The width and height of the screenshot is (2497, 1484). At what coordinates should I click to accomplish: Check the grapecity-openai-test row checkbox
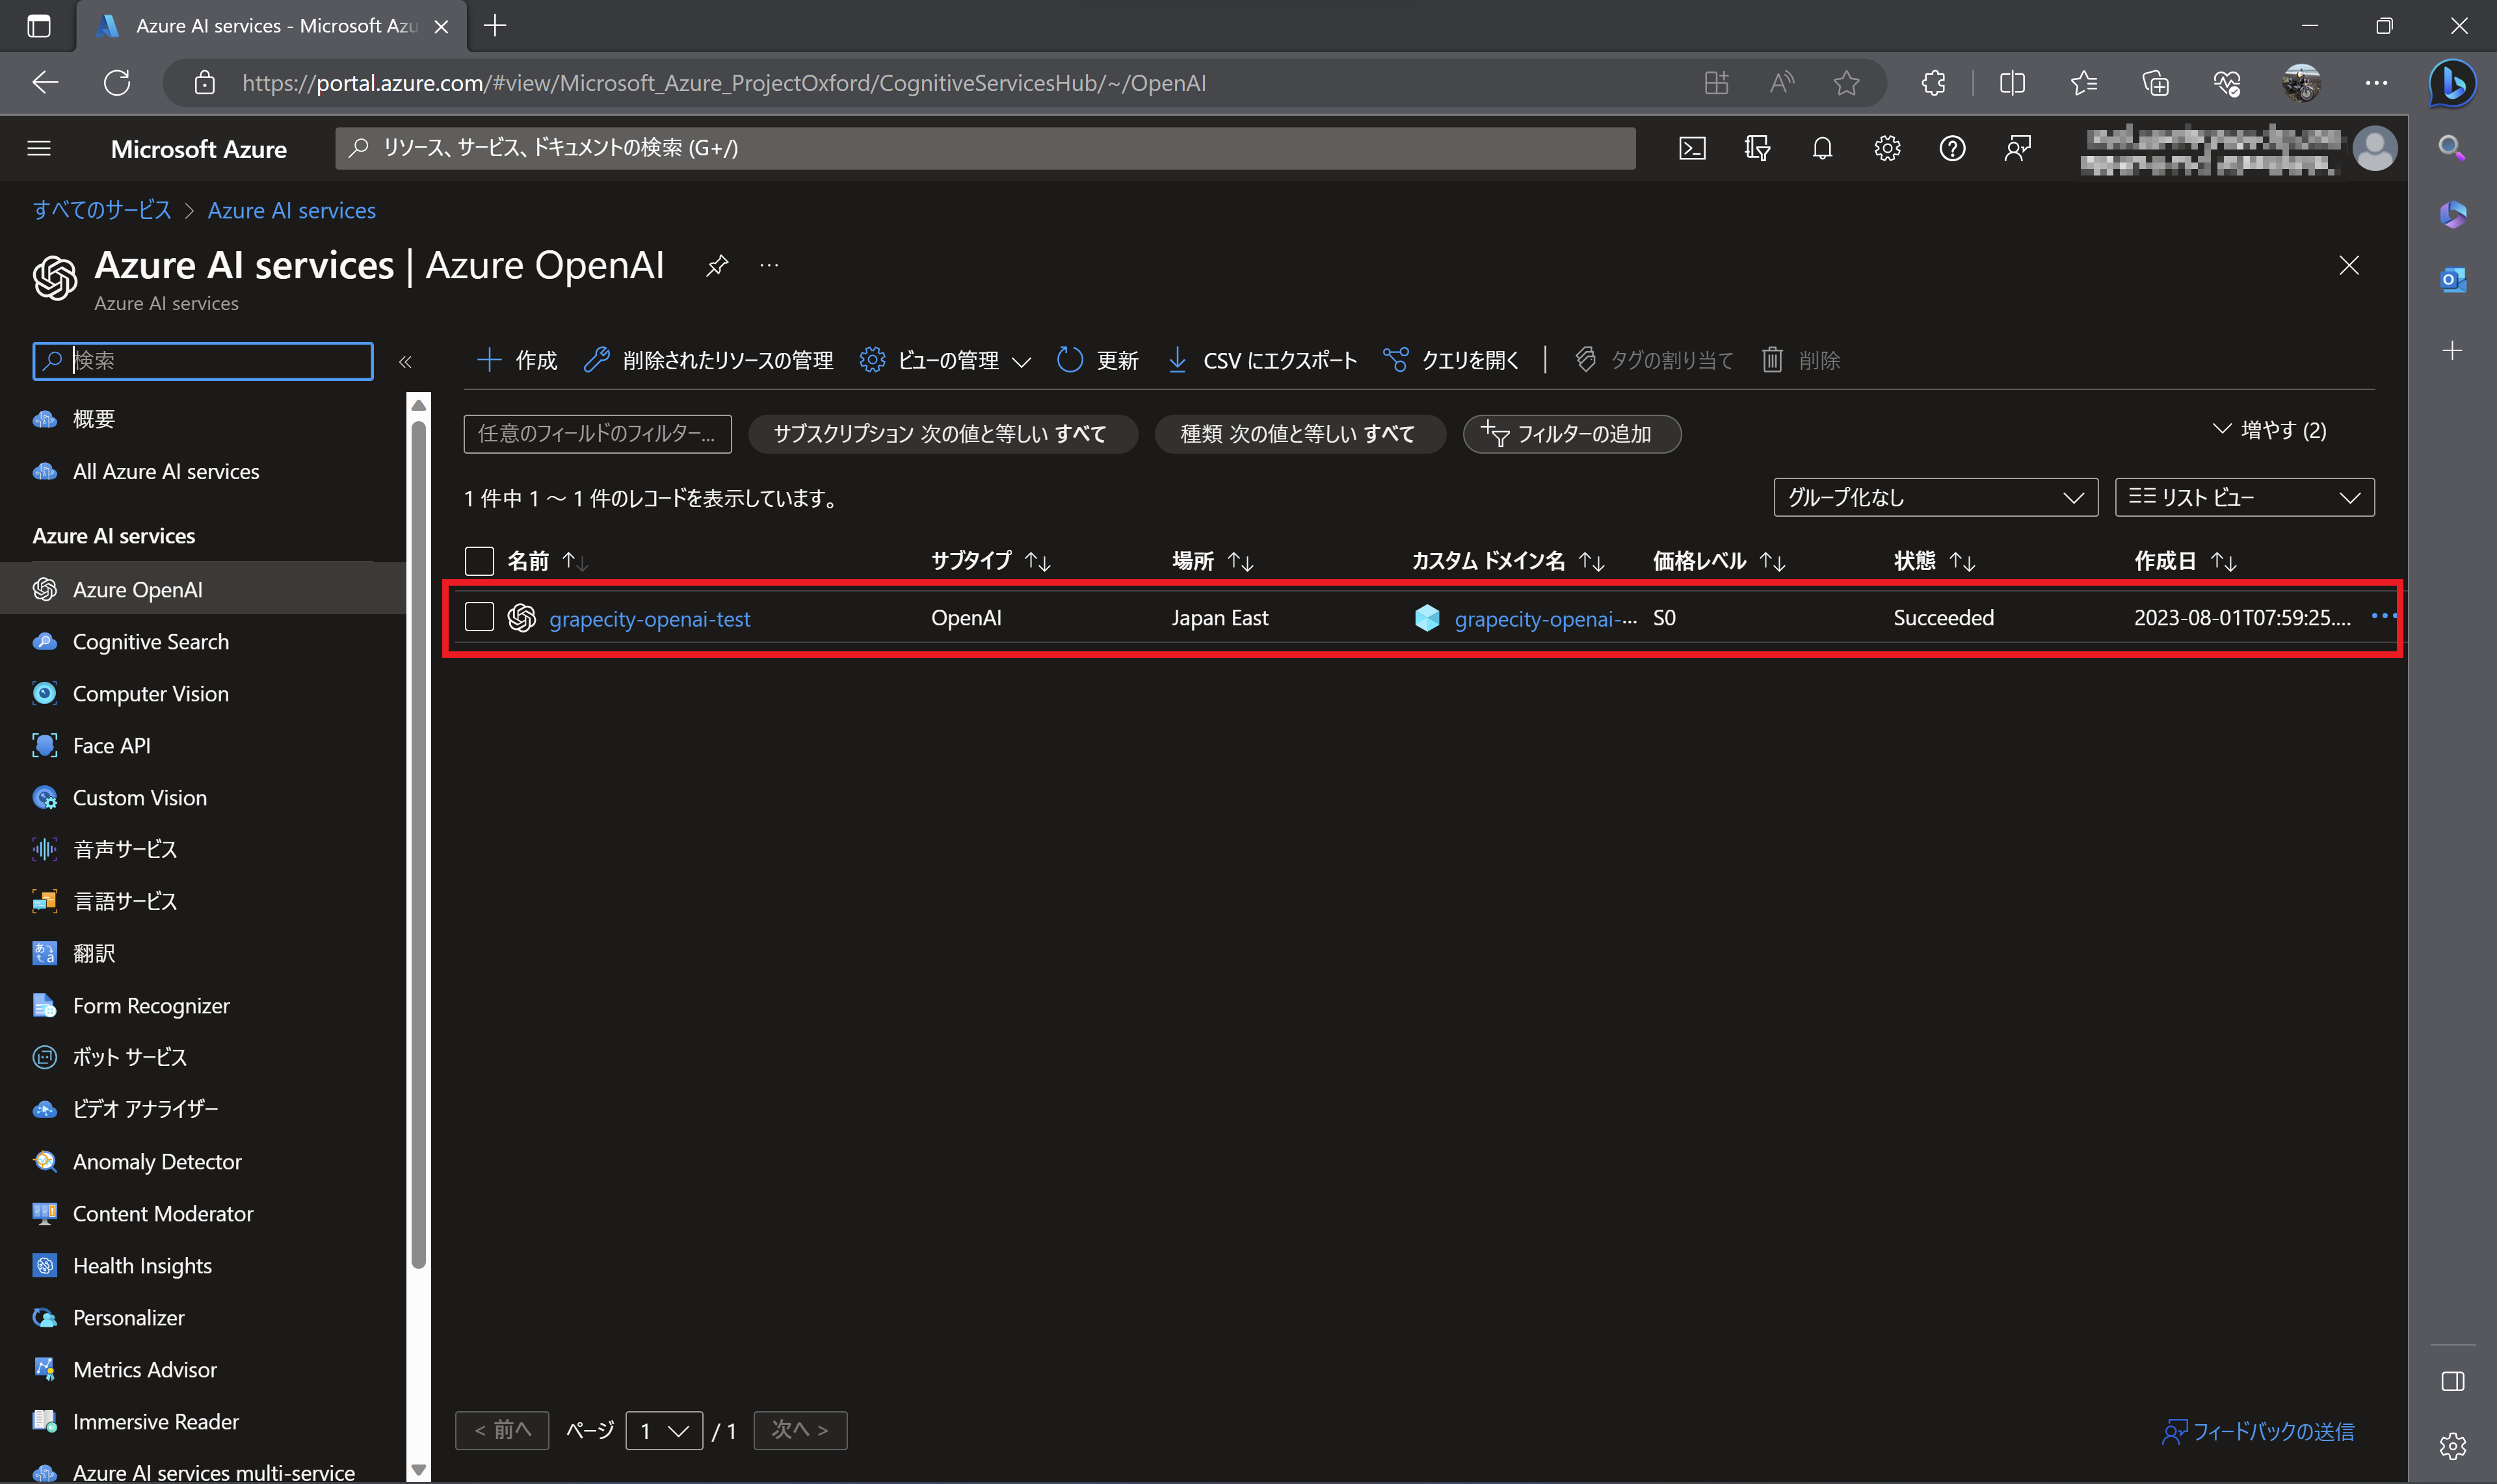479,617
